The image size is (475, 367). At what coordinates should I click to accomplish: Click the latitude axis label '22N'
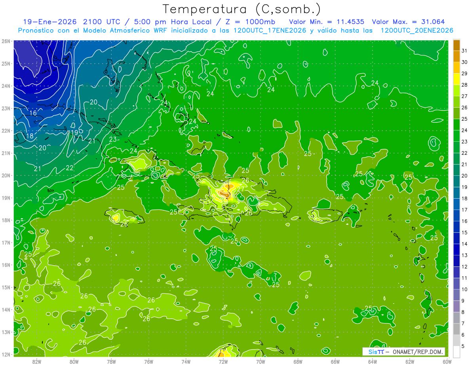6,131
